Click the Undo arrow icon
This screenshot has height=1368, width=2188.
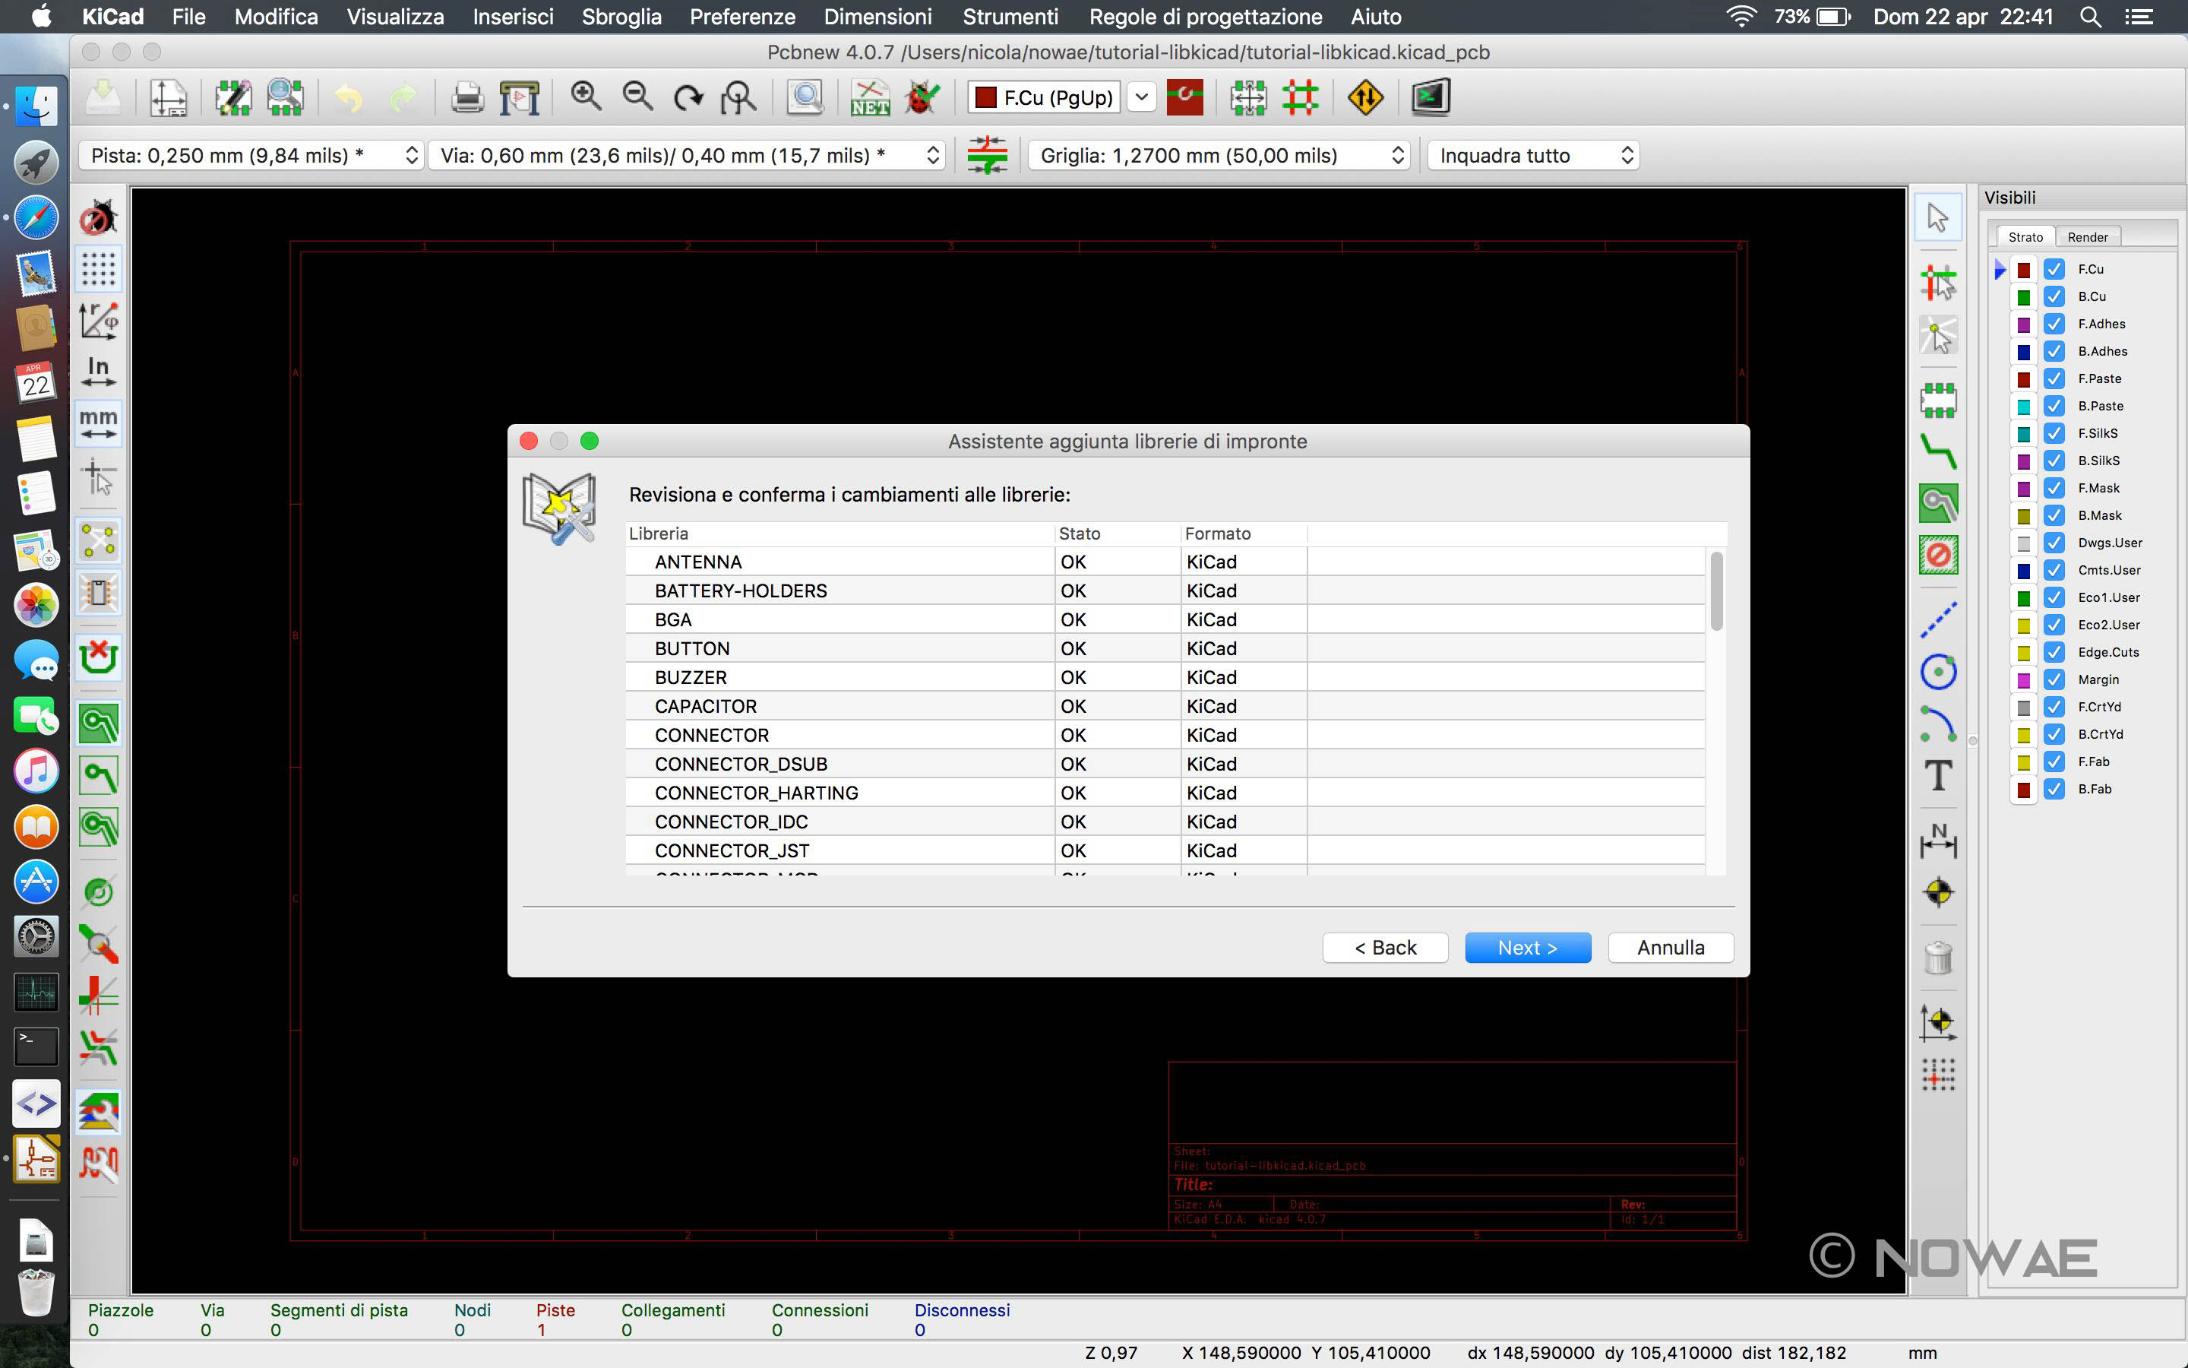click(x=349, y=97)
